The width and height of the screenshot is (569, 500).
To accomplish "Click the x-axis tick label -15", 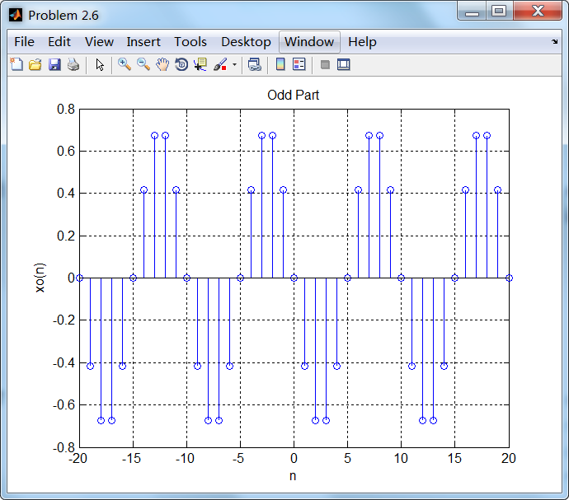I will coord(131,459).
